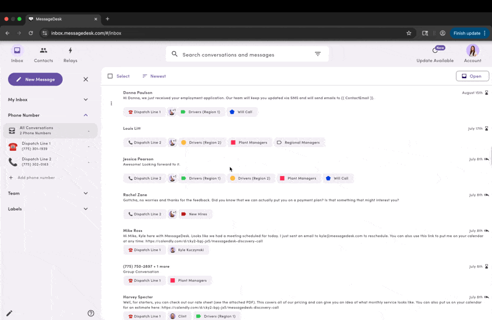Reload the browser page

click(31, 33)
